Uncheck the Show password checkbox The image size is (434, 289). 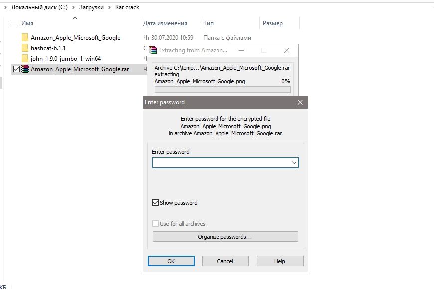pos(155,203)
